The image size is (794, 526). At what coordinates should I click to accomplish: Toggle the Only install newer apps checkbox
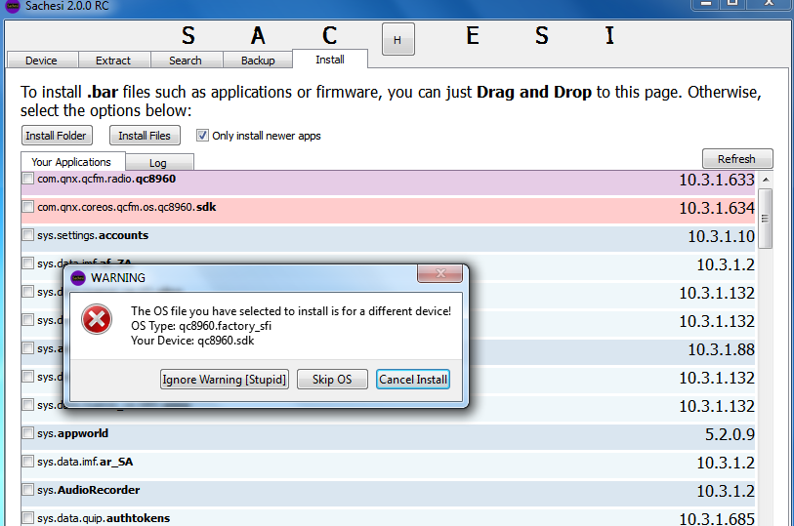click(203, 136)
